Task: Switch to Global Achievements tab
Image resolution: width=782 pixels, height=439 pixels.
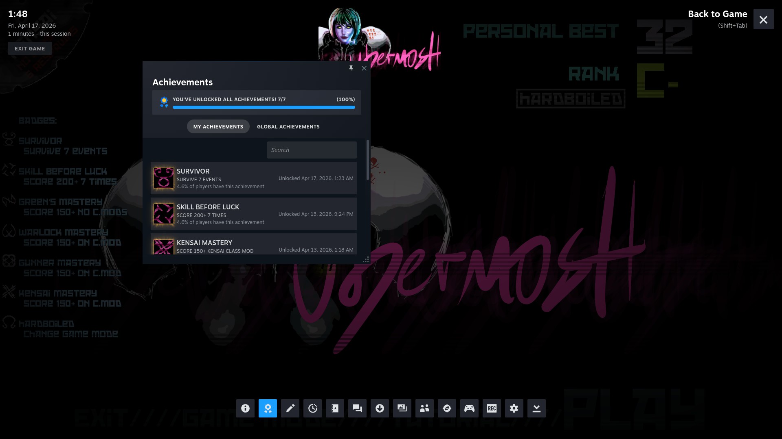Action: 288,126
